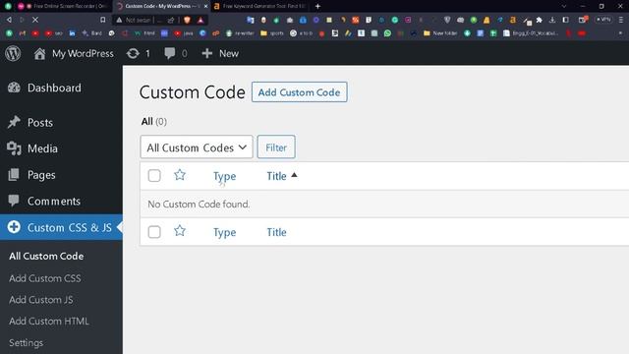Screen dimensions: 629x354
Task: Open the All Custom Codes dropdown
Action: 197,147
